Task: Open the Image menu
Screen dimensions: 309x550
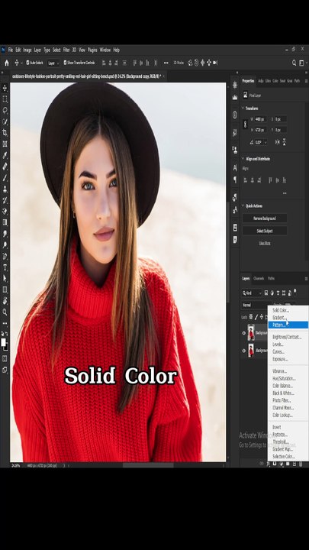Action: pyautogui.click(x=27, y=50)
